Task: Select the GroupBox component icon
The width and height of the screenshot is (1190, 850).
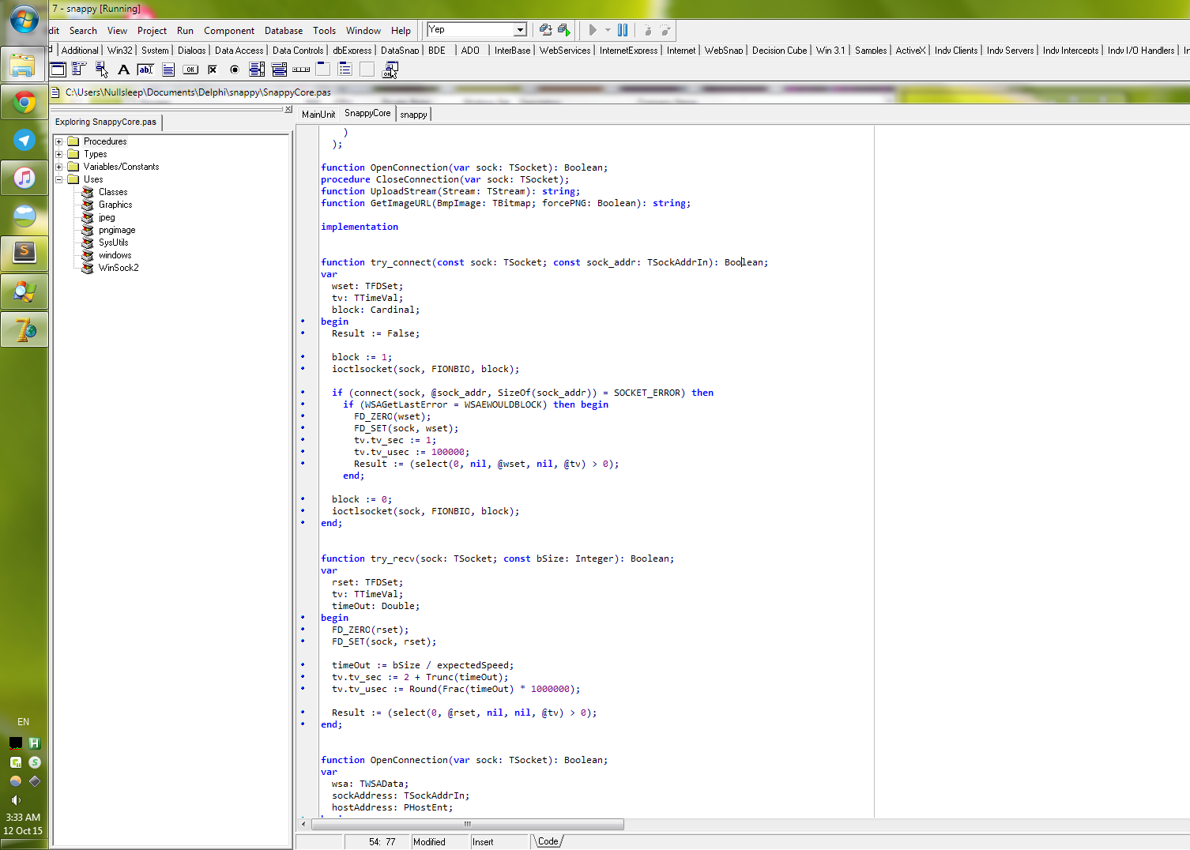Action: coord(323,70)
